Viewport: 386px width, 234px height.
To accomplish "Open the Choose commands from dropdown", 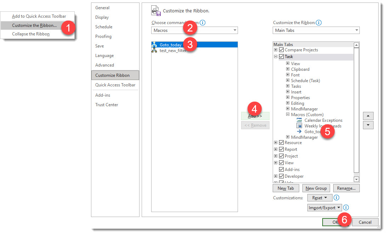I will pyautogui.click(x=235, y=30).
